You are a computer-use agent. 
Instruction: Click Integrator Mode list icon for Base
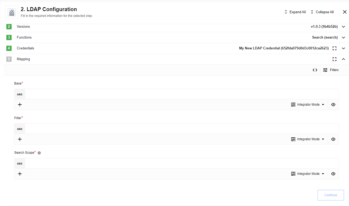coord(293,105)
